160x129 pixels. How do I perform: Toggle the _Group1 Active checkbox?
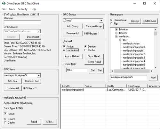pos(64,47)
